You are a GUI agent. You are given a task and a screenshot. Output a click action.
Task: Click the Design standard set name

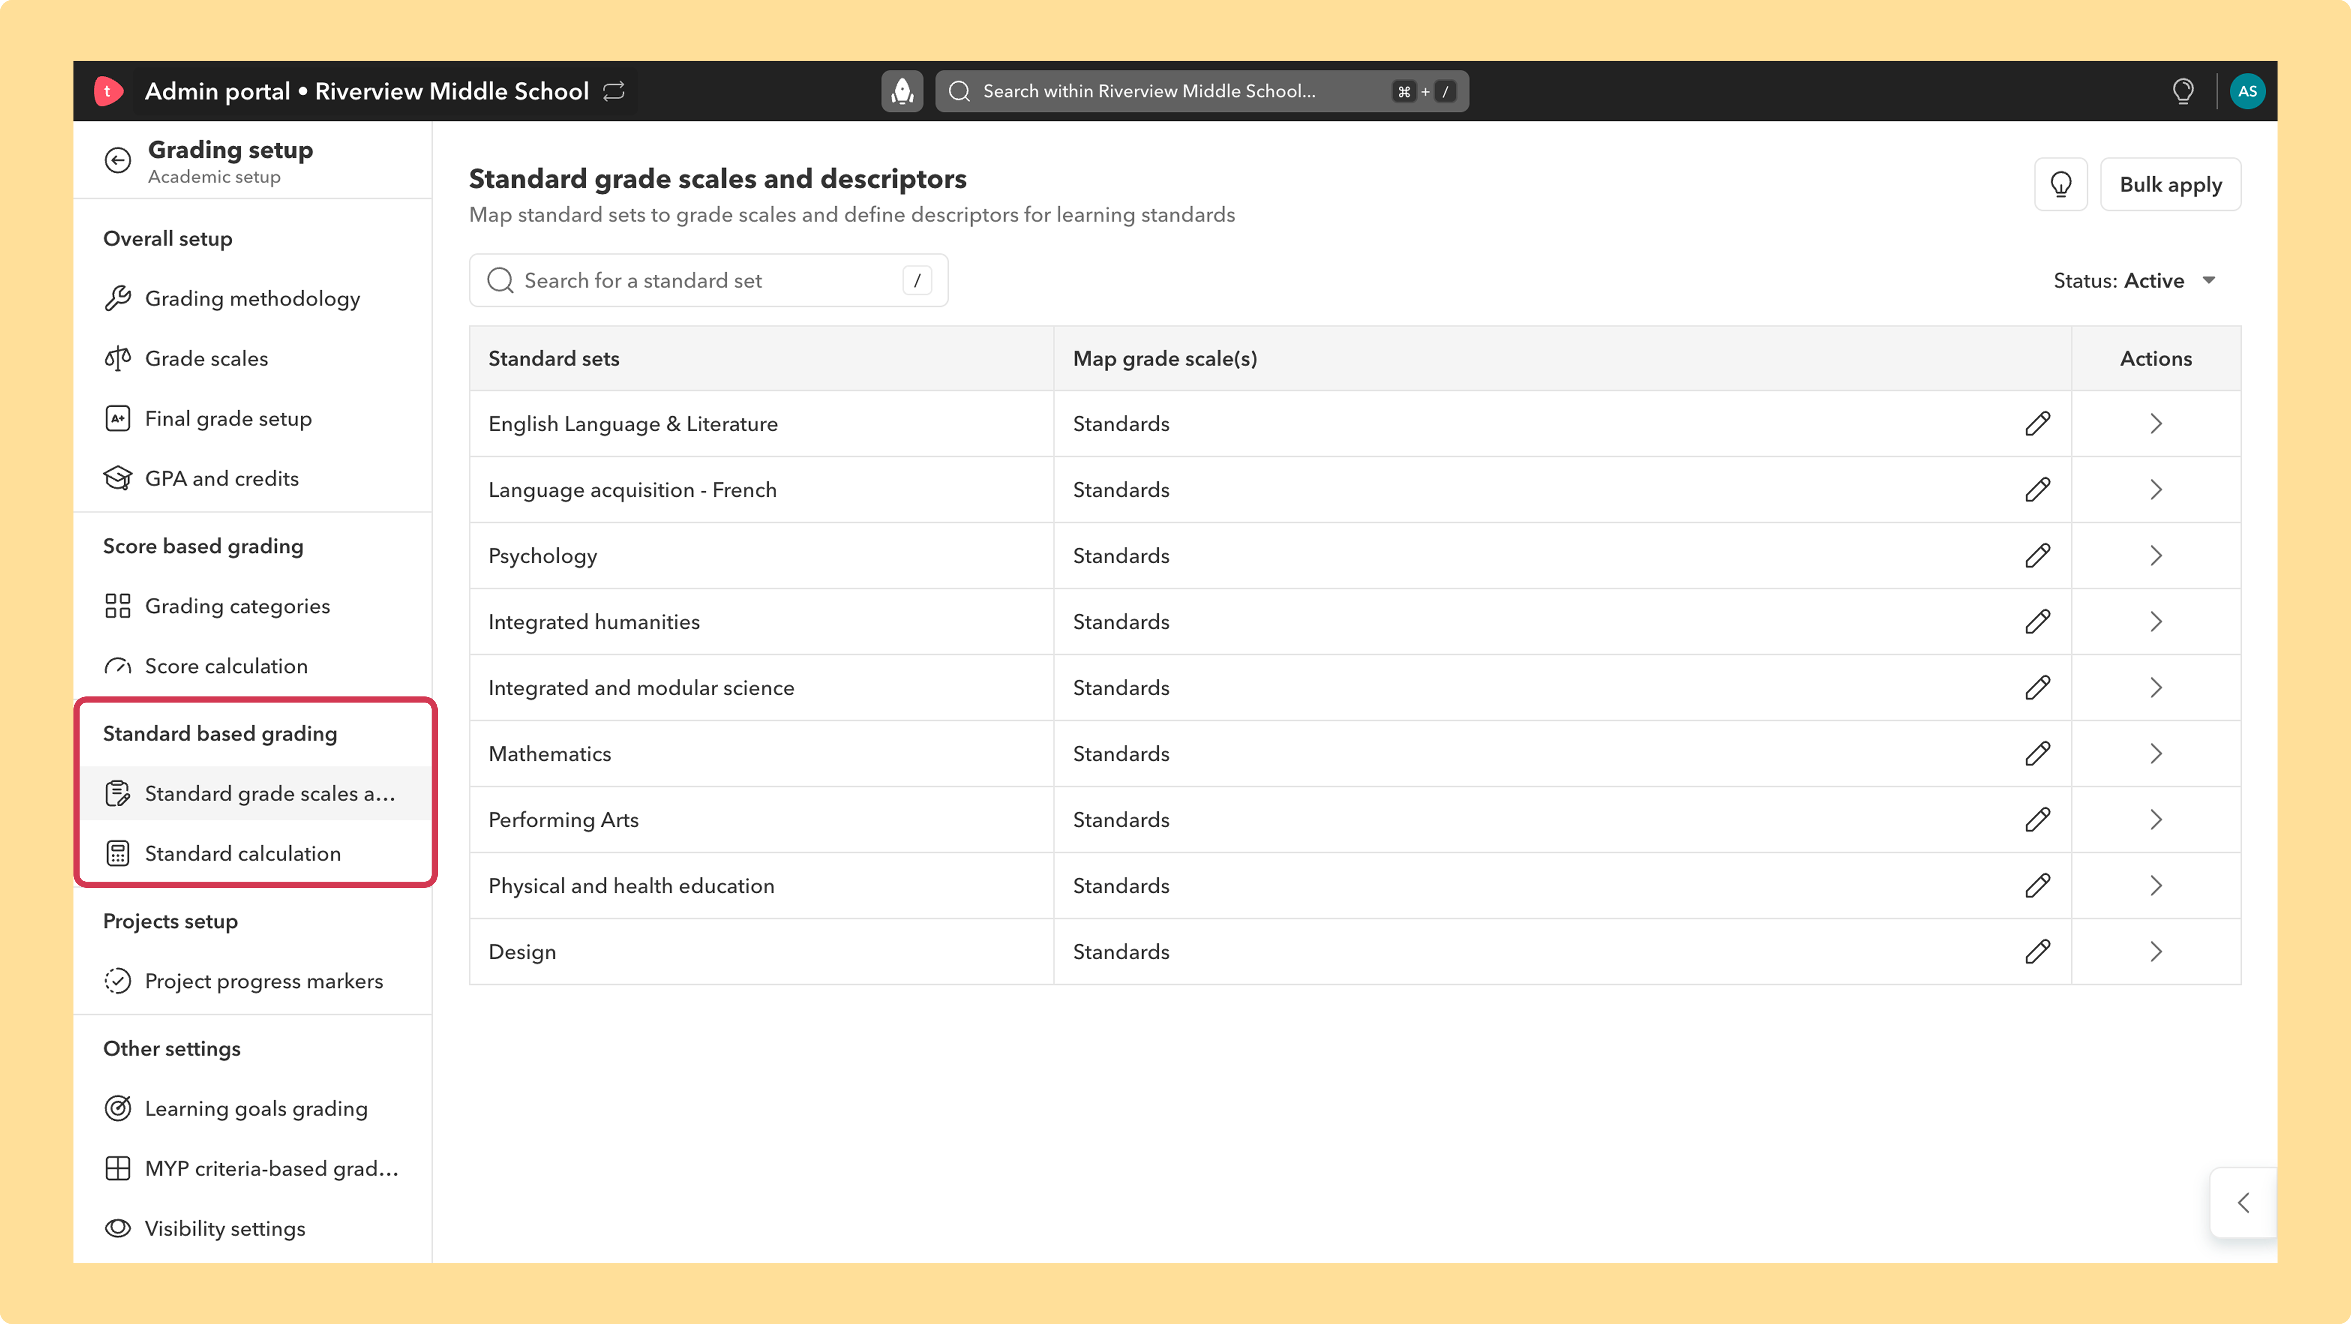point(522,952)
